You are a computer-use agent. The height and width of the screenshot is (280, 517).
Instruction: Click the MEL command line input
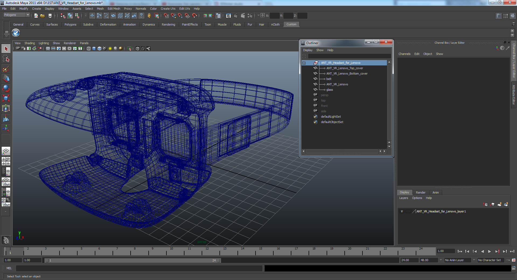(139, 268)
